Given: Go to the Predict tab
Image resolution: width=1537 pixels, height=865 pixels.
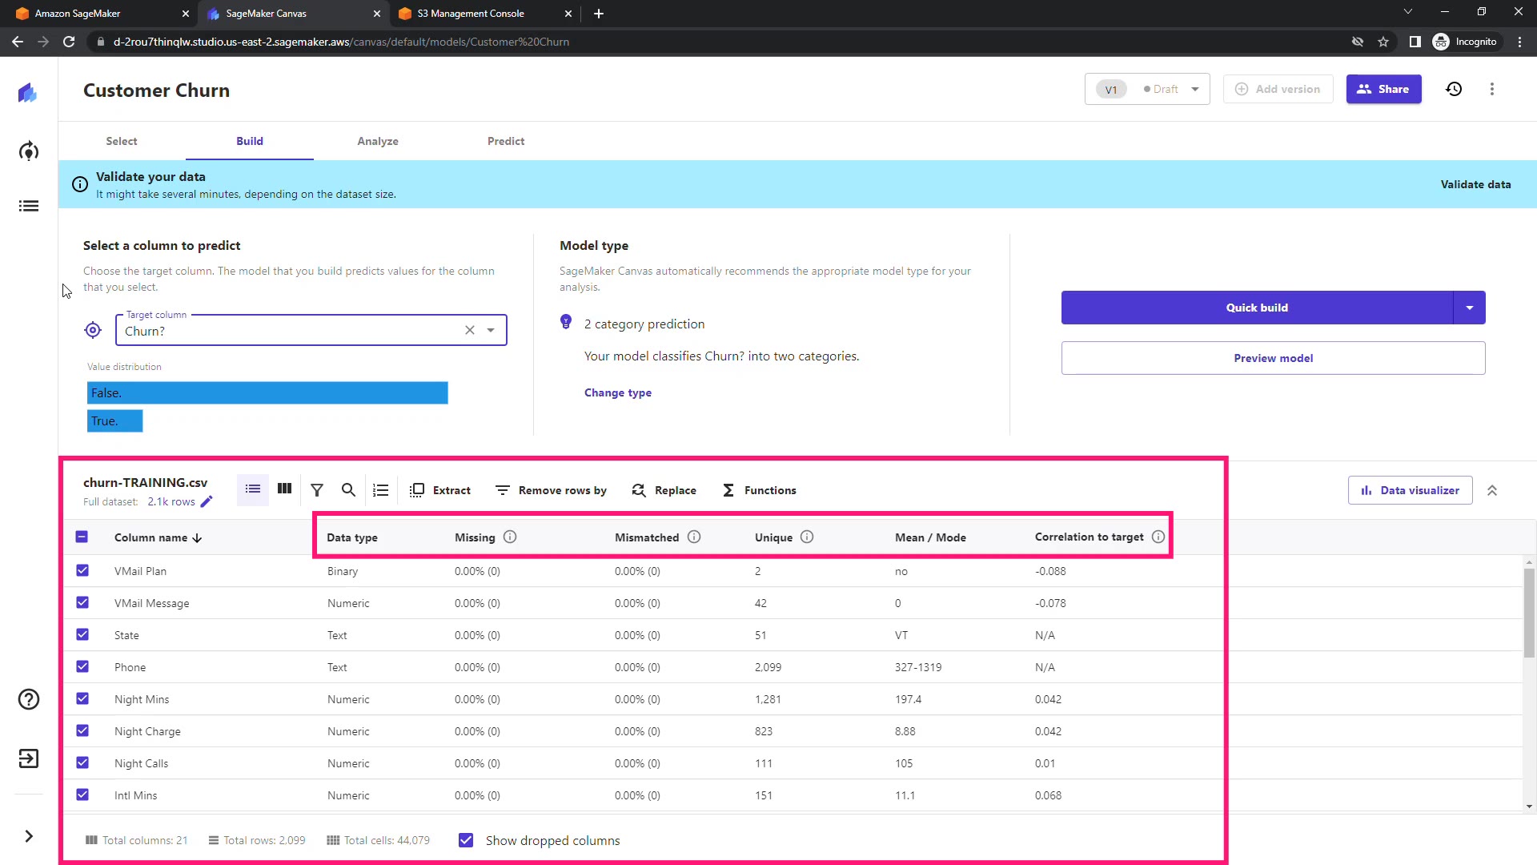Looking at the screenshot, I should tap(506, 141).
